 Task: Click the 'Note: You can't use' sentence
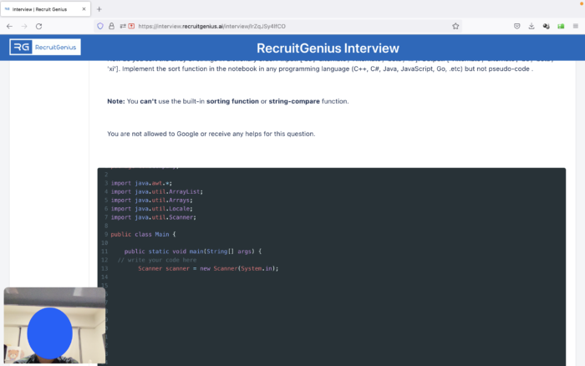tap(227, 101)
